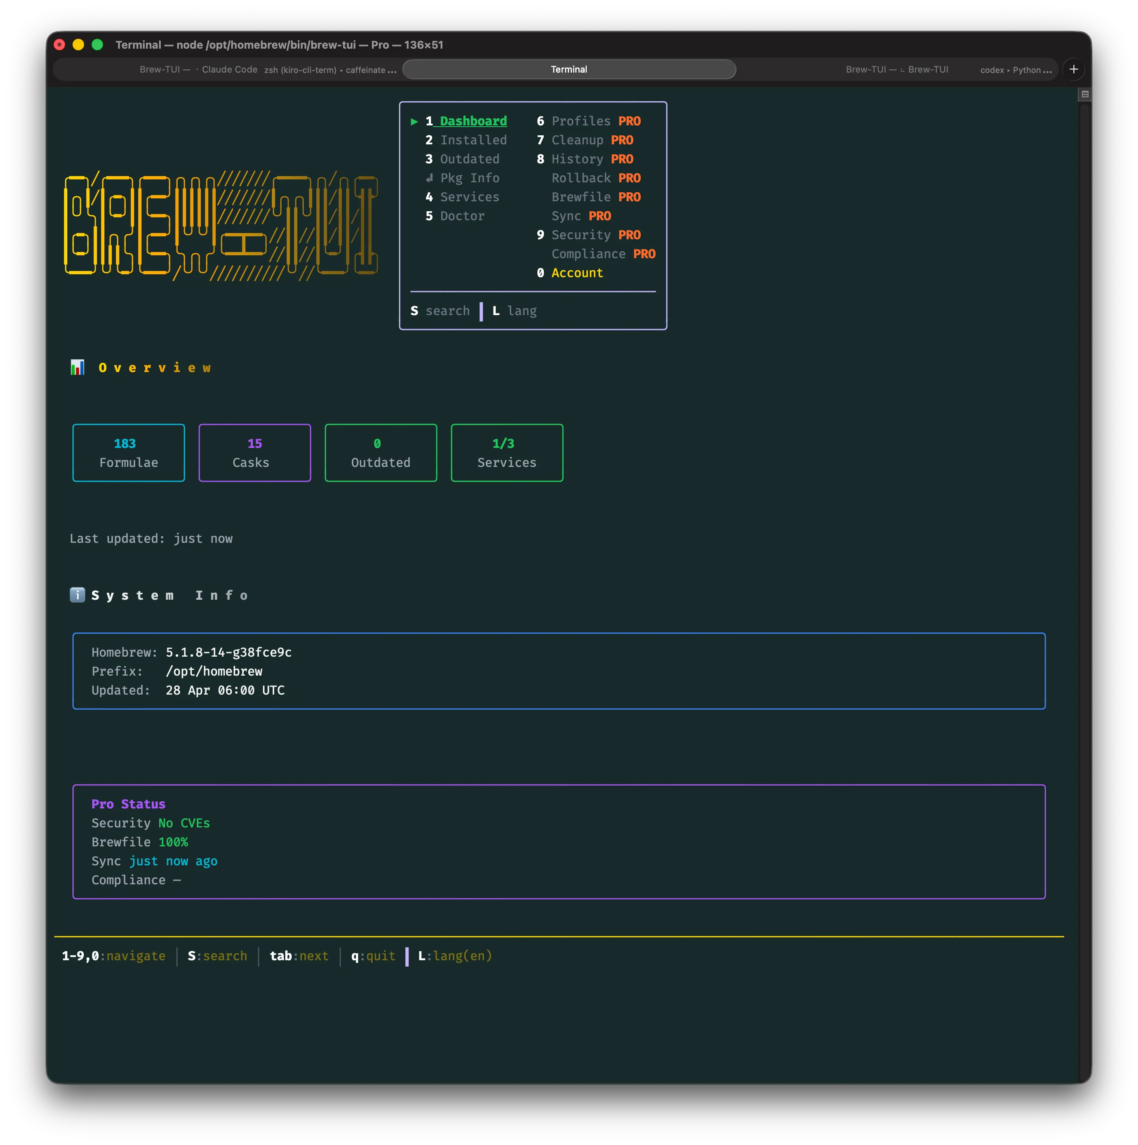Click the bar chart icon beside Overview
1138x1145 pixels.
click(x=78, y=368)
